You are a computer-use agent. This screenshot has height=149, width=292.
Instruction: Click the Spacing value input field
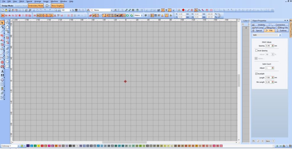click(x=268, y=46)
